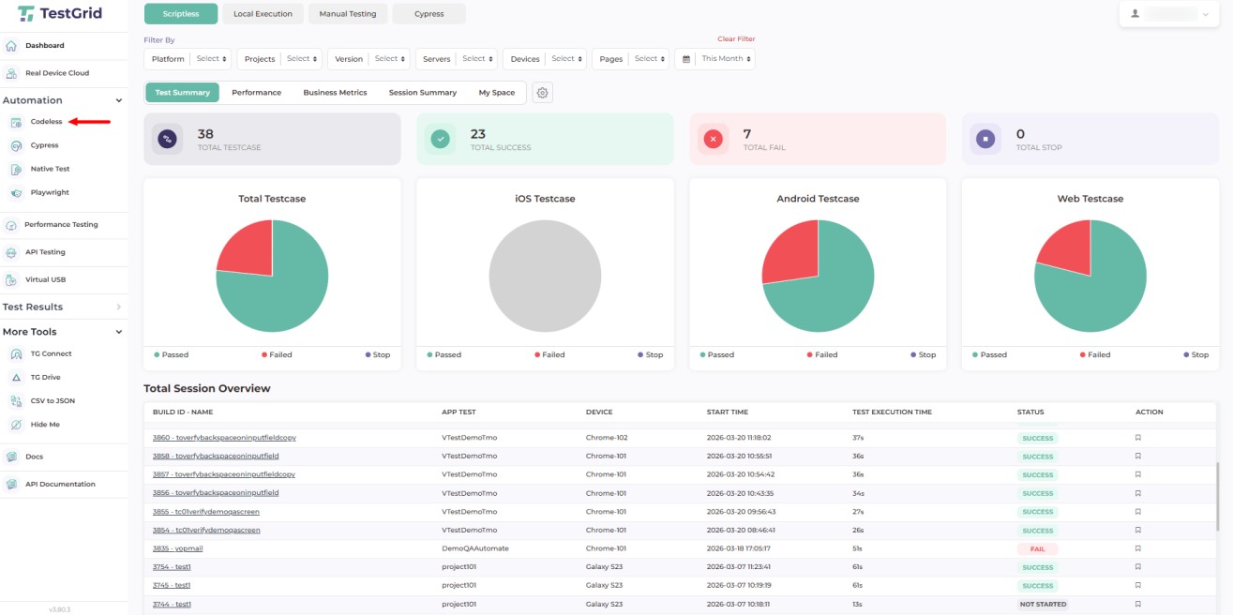Viewport: 1233px width, 615px height.
Task: Toggle the Stop legend in Web Testcase chart
Action: coord(1195,355)
